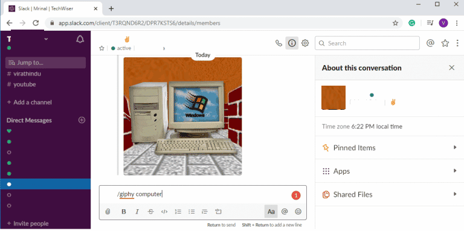This screenshot has height=231, width=464.
Task: Close the Slack browser tab
Action: pos(95,8)
